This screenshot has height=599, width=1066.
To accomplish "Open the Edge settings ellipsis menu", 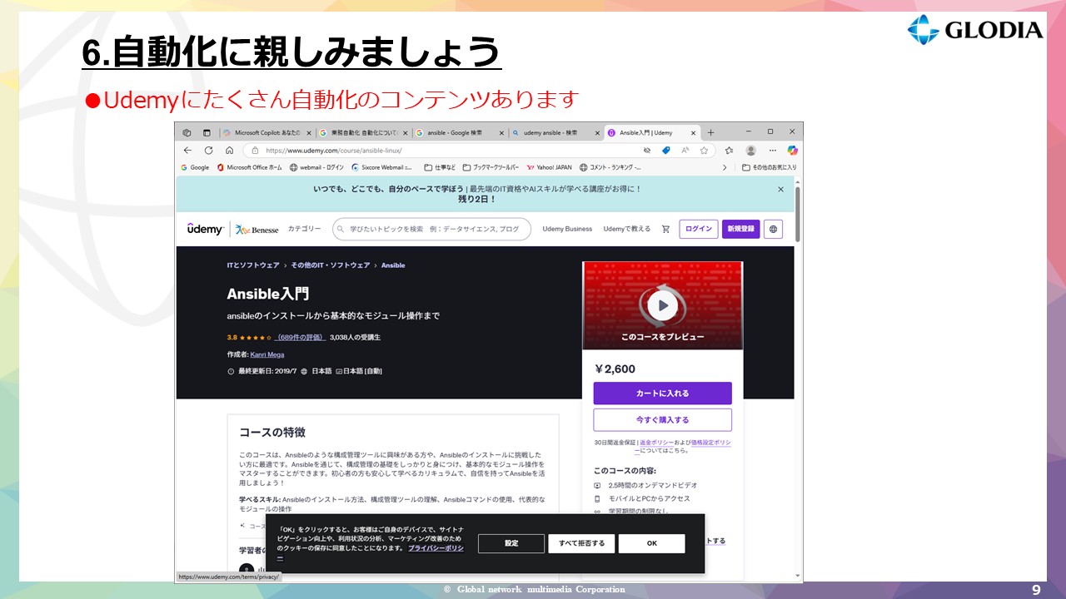I will point(773,151).
